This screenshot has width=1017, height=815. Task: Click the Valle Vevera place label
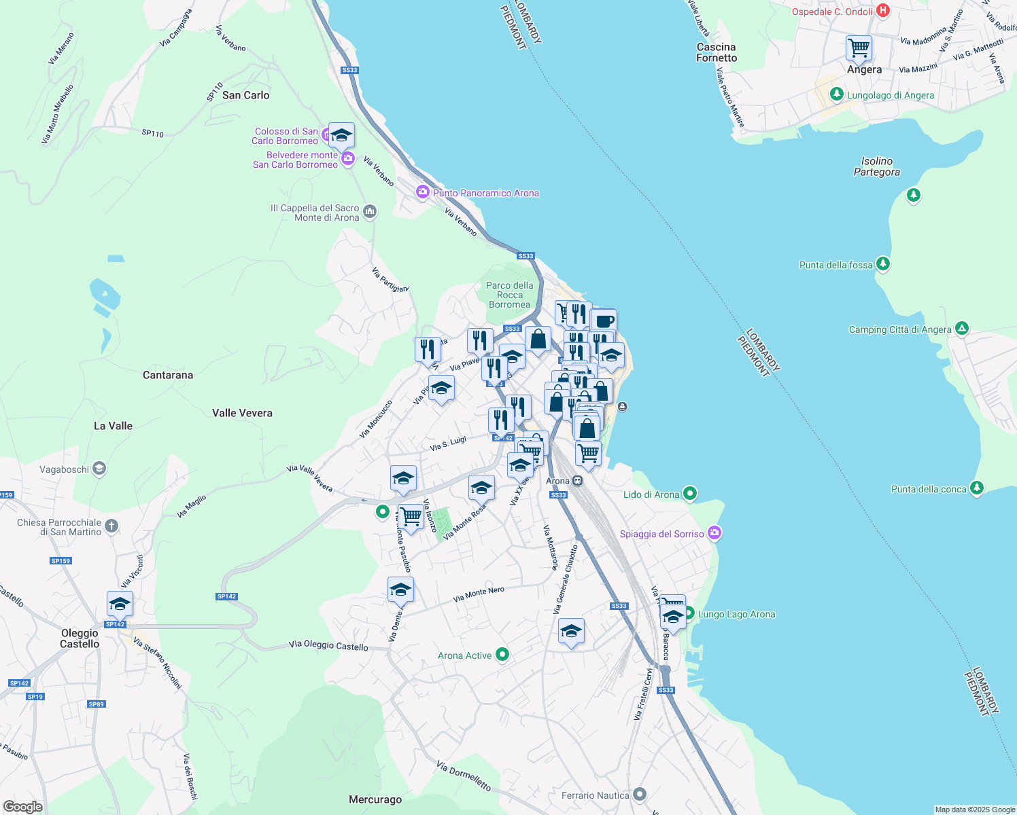click(x=242, y=413)
